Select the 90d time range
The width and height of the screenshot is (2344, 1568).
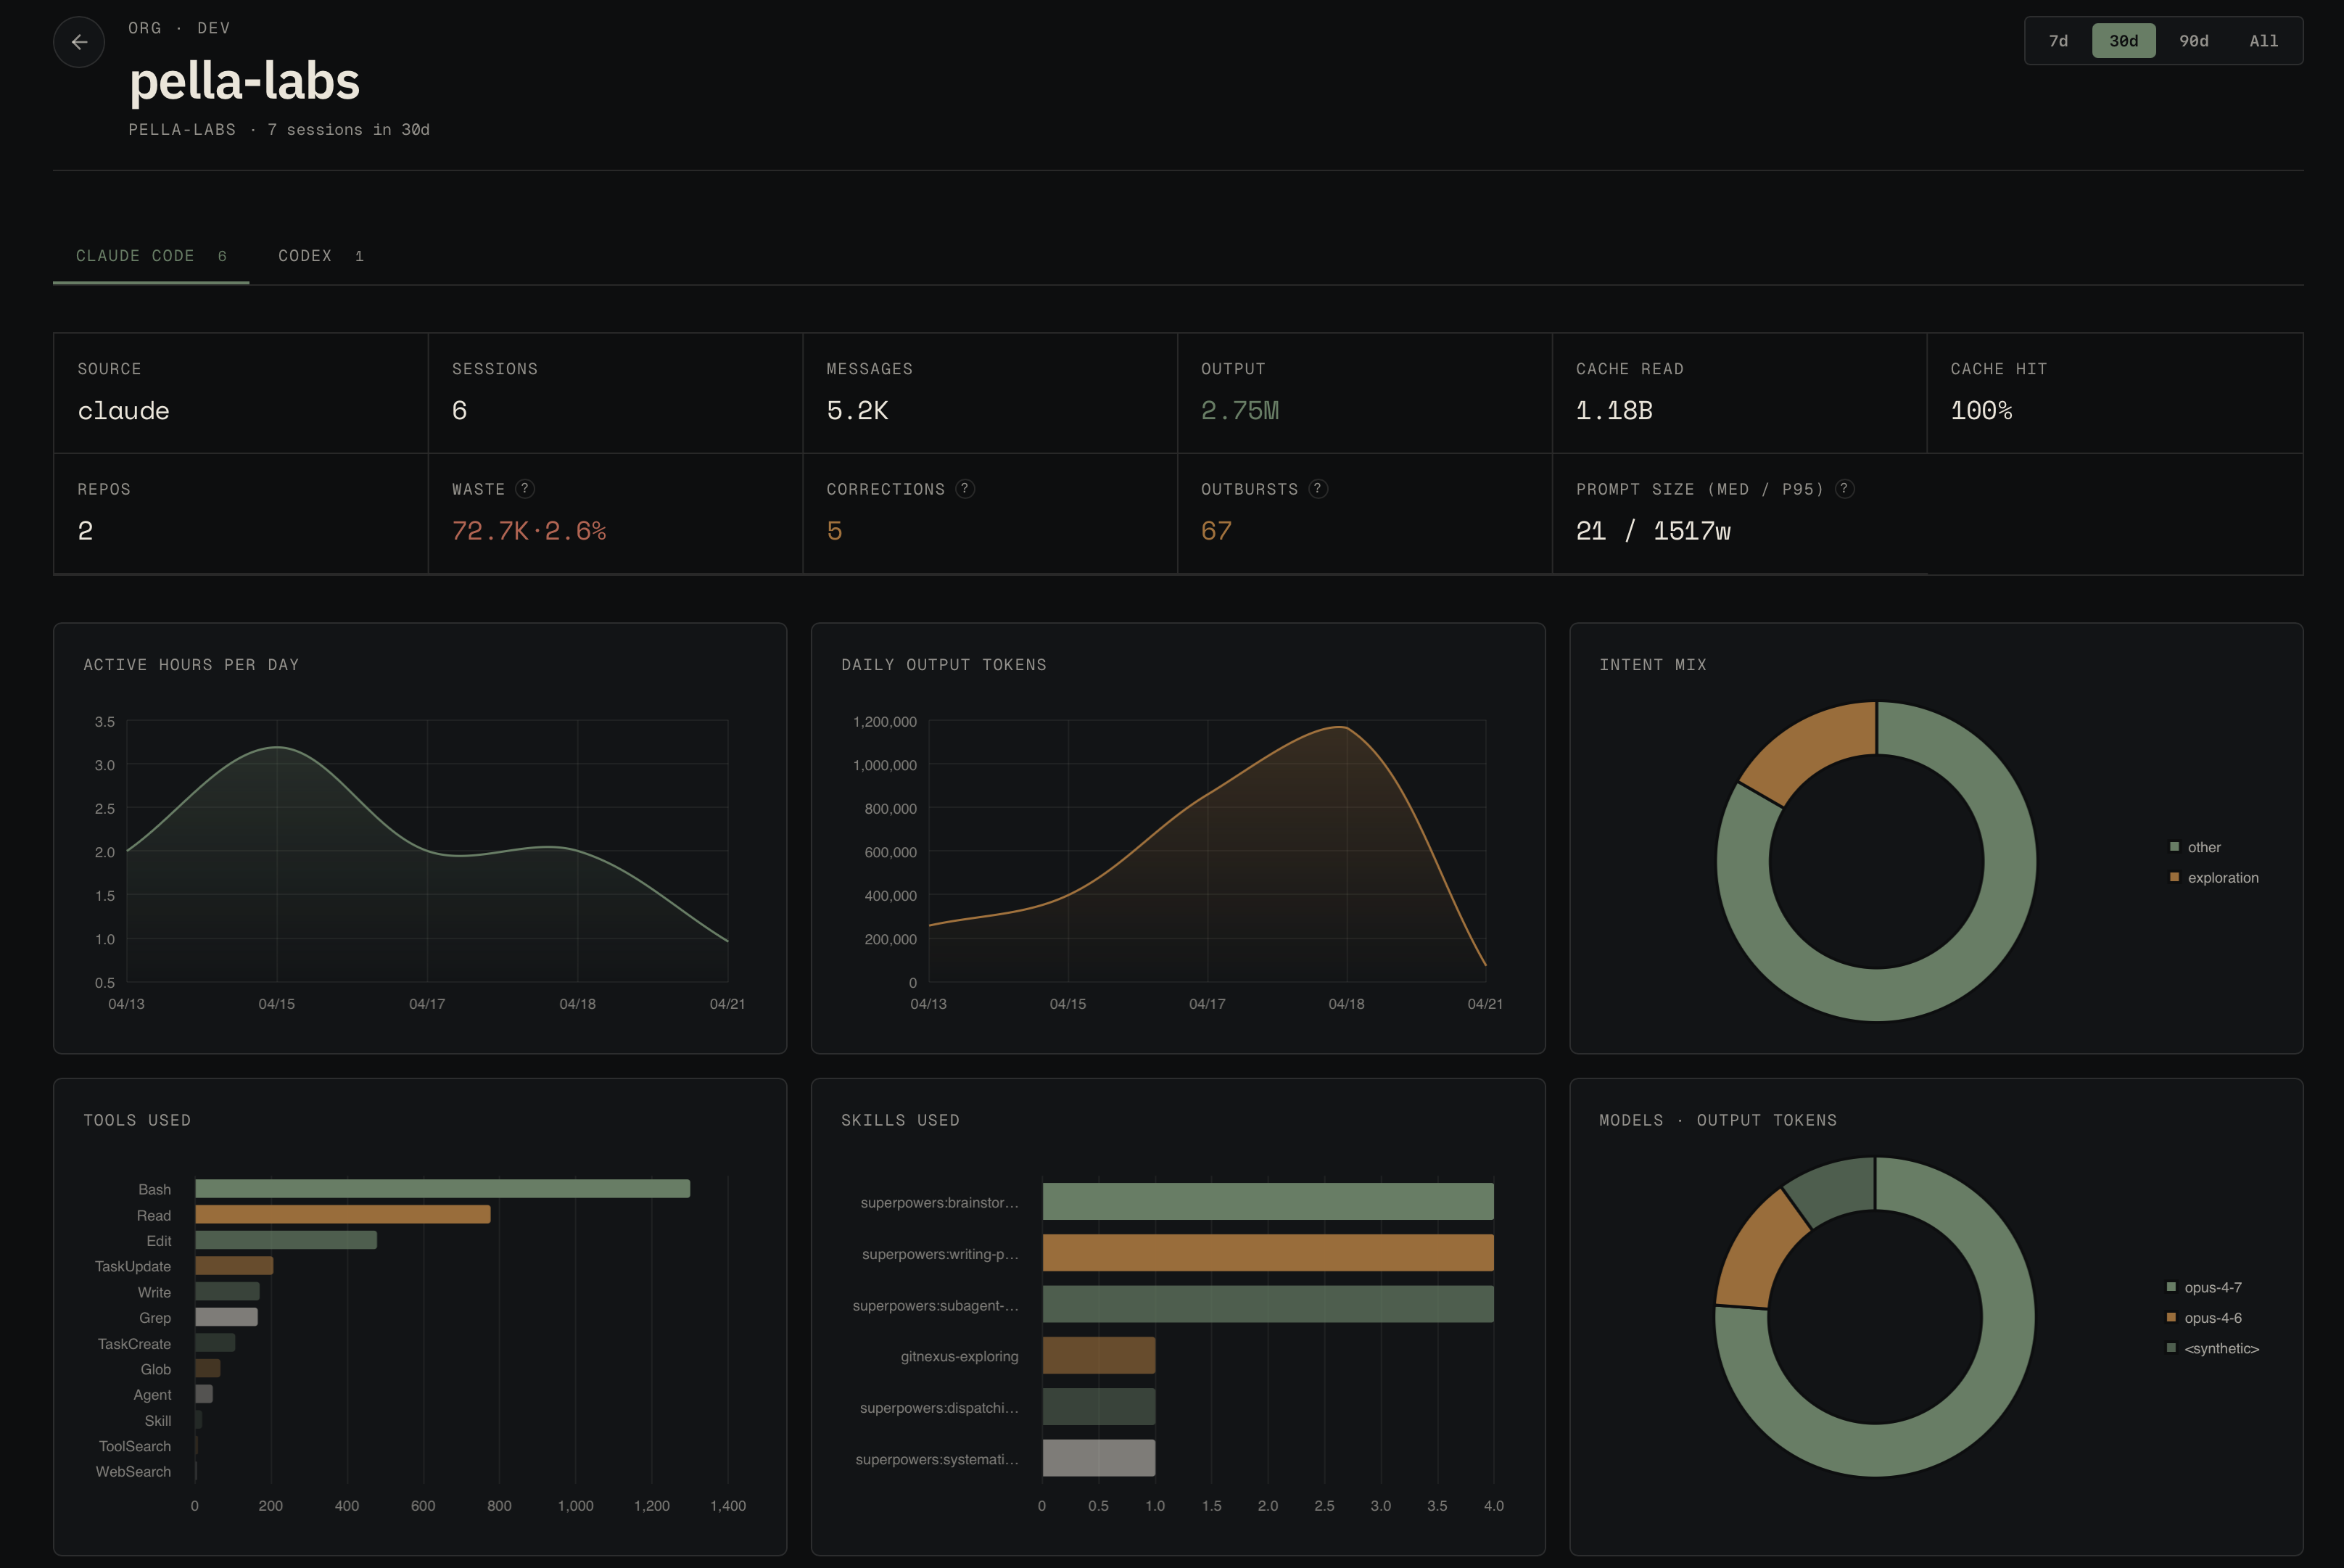pos(2194,41)
